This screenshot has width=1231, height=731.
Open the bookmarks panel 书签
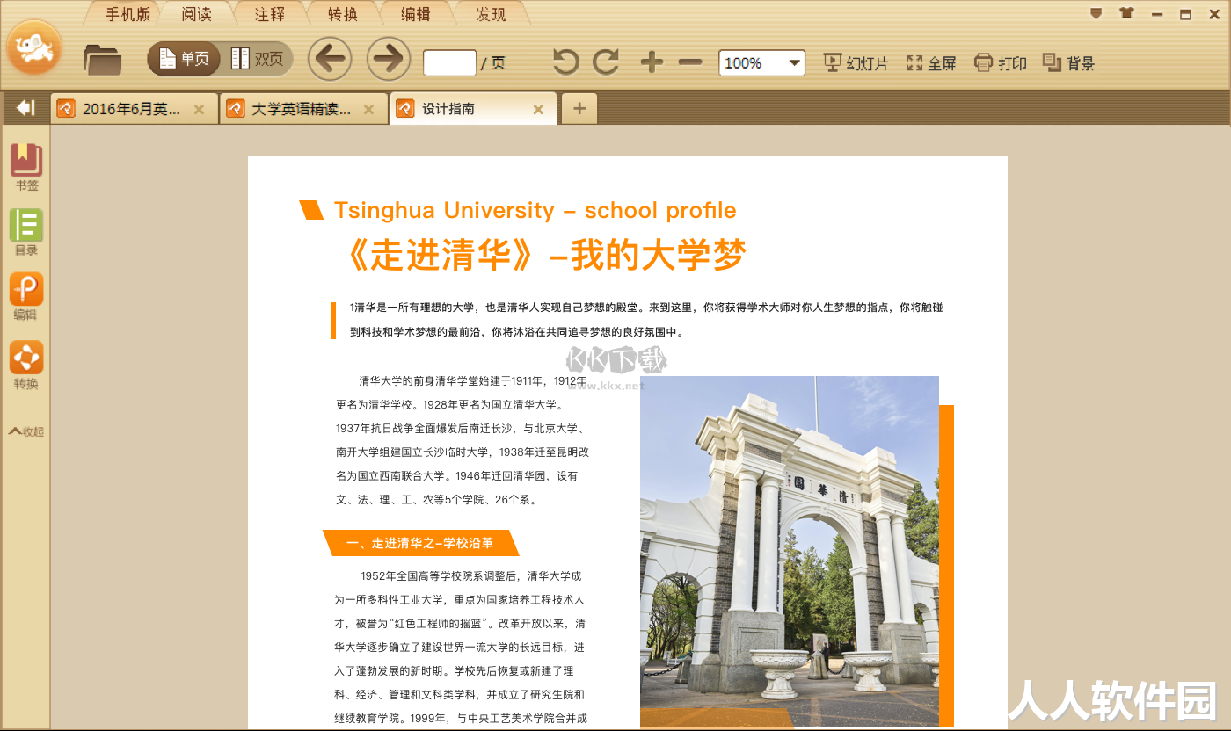pyautogui.click(x=26, y=167)
